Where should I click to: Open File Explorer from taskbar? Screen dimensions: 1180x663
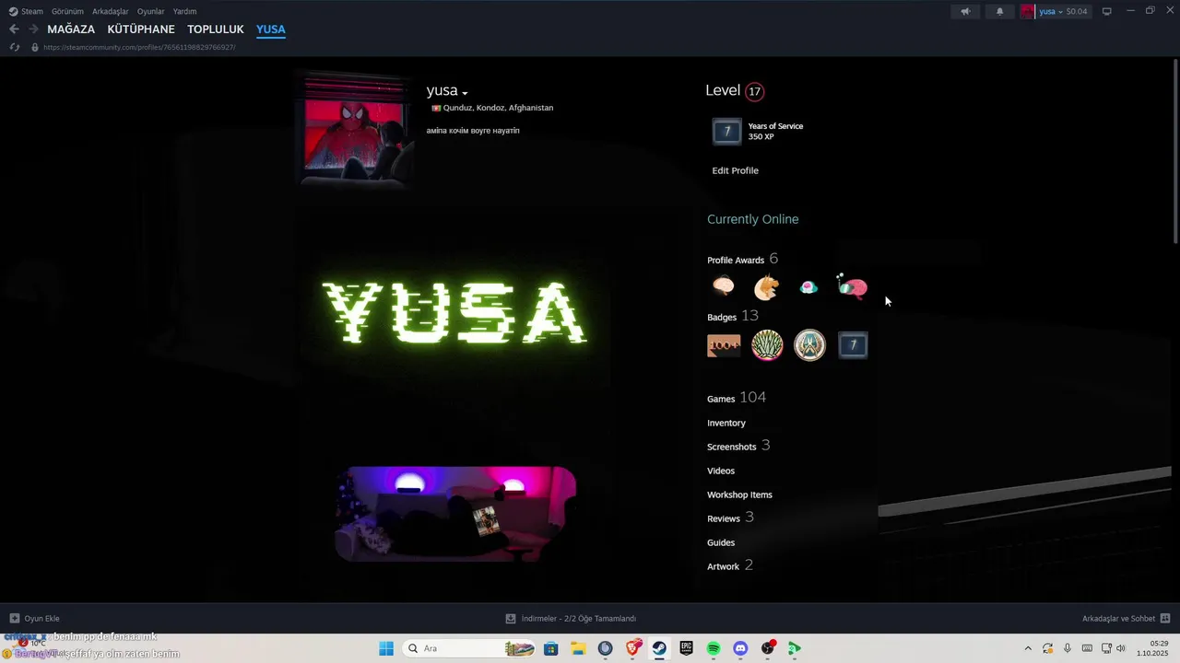click(578, 648)
